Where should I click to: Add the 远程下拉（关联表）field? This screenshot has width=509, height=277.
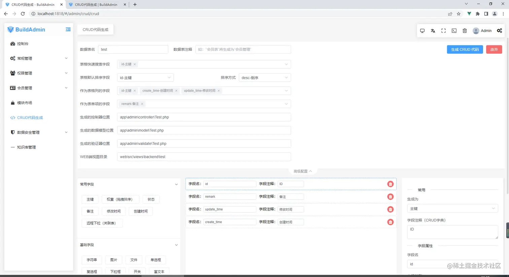[101, 223]
